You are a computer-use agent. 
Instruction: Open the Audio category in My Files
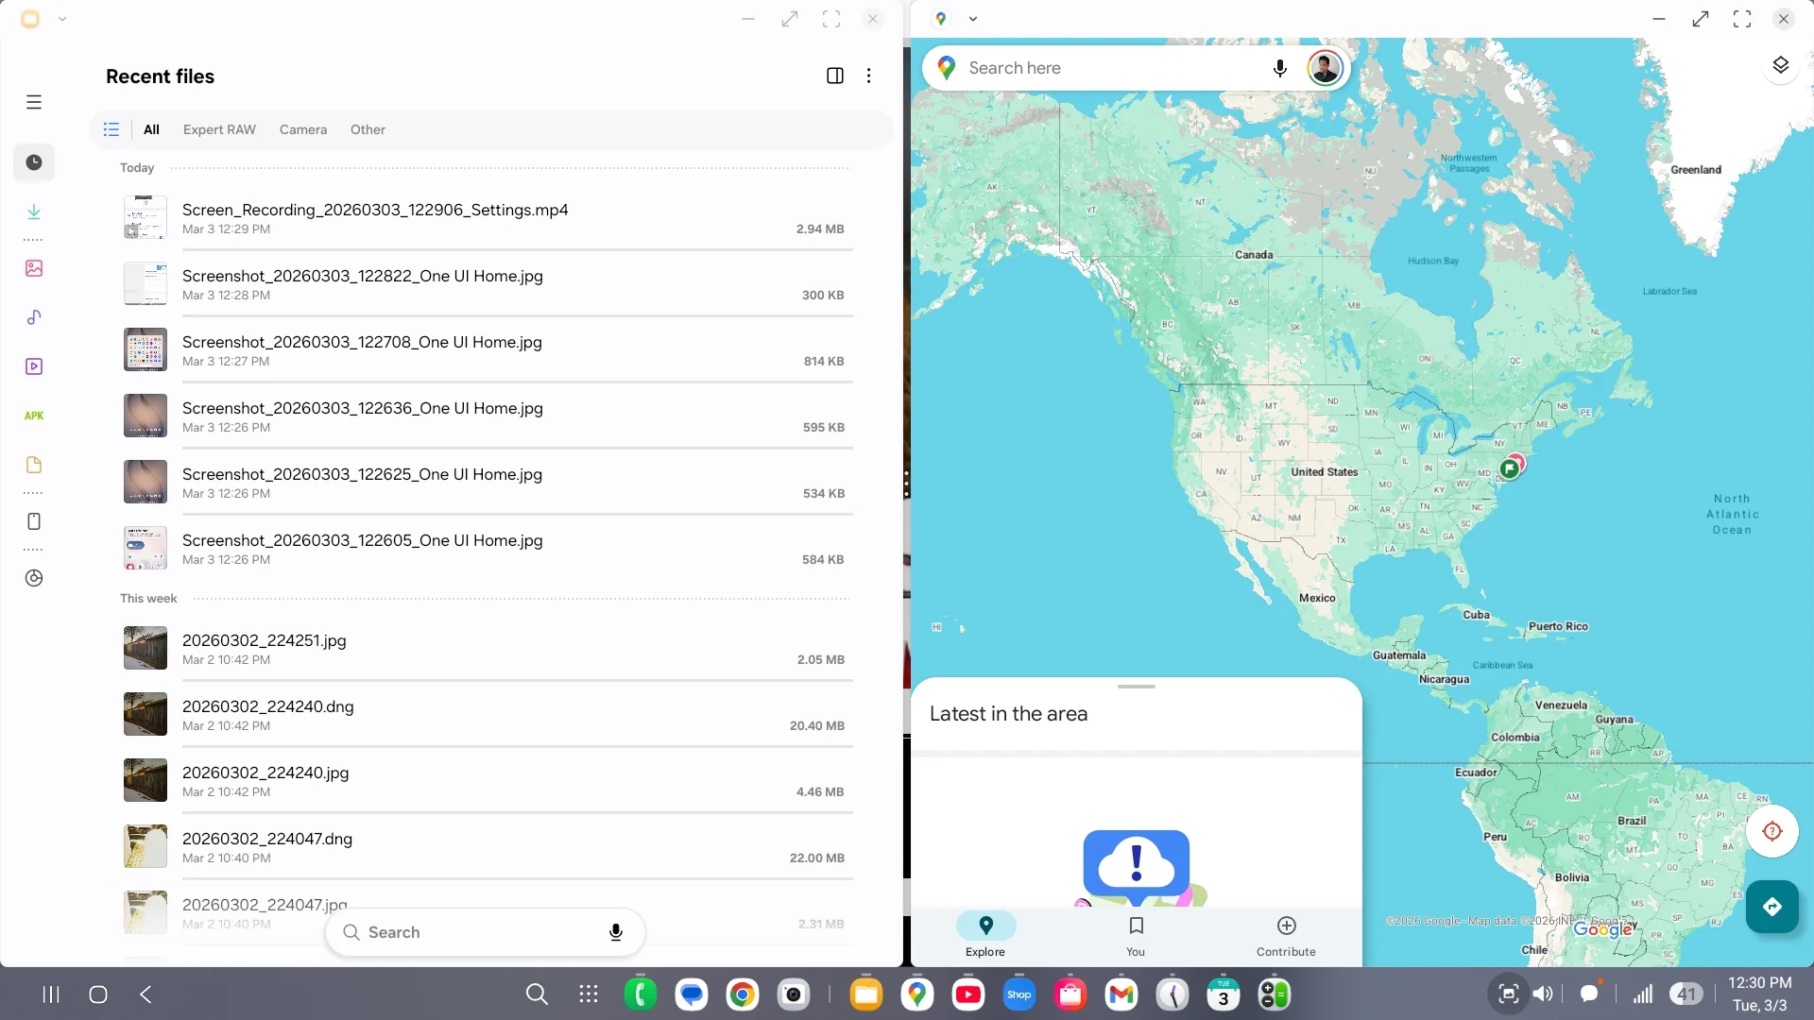(x=34, y=317)
